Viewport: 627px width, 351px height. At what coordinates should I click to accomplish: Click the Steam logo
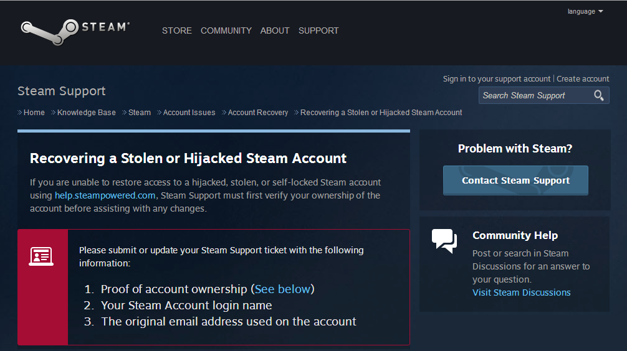(x=75, y=32)
